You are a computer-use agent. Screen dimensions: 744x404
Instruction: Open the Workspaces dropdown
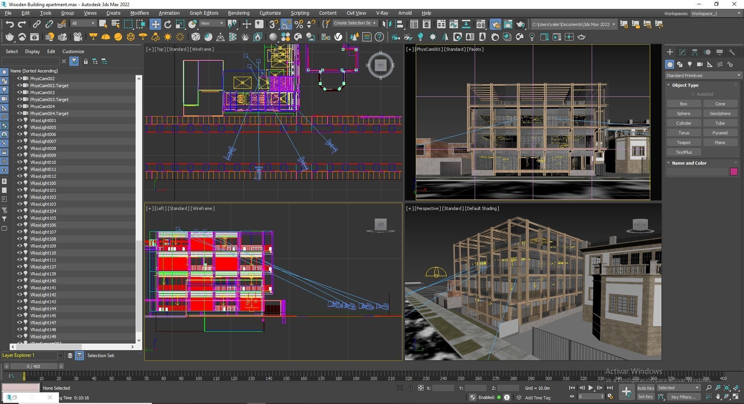click(x=715, y=14)
